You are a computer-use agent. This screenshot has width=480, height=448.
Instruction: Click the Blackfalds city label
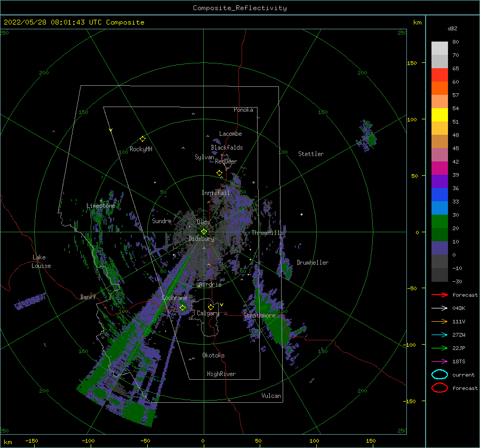click(x=227, y=148)
